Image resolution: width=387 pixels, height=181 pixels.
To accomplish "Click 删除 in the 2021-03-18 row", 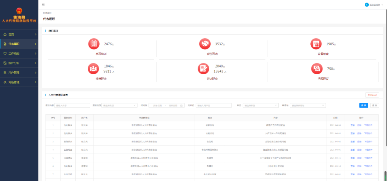I will [359, 166].
